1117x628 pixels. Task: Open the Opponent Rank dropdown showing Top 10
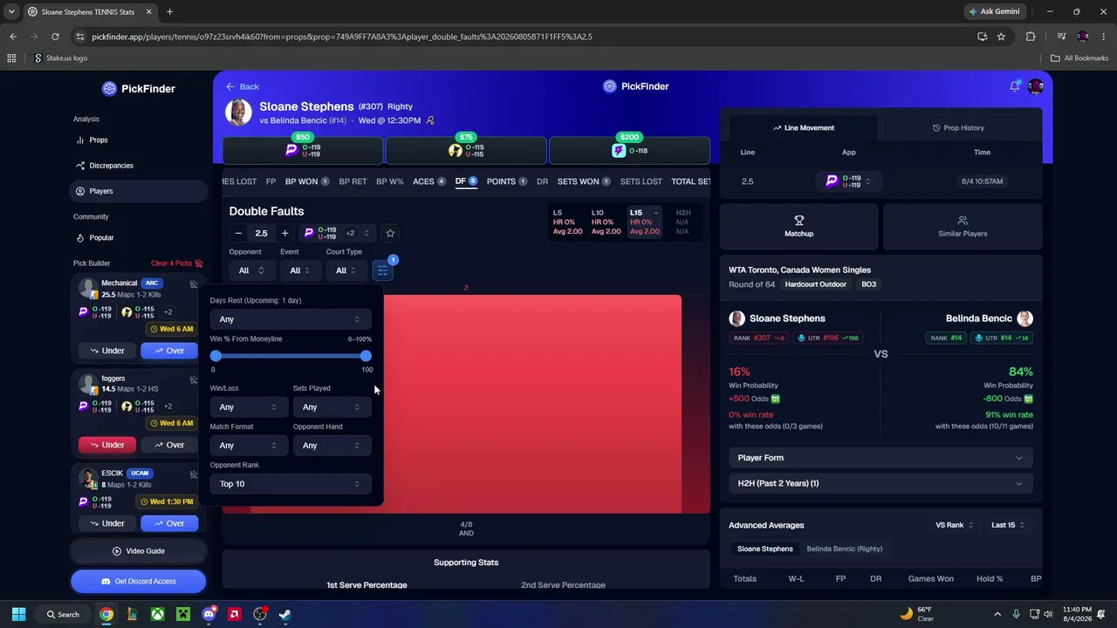coord(289,484)
